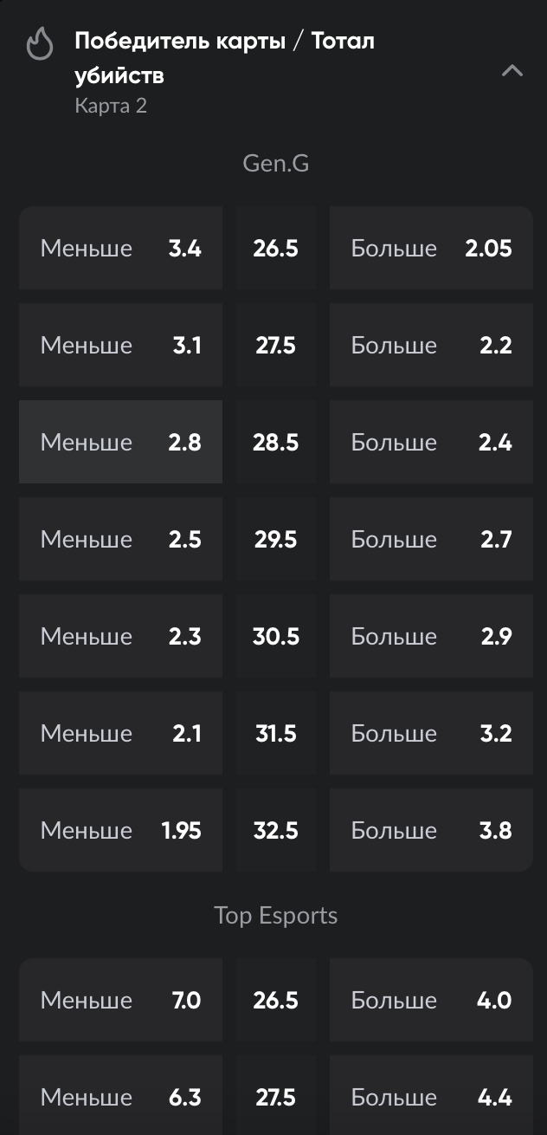The image size is (547, 1135).
Task: Tap Gen.G Больше 29.5 odds 2.7
Action: click(431, 539)
